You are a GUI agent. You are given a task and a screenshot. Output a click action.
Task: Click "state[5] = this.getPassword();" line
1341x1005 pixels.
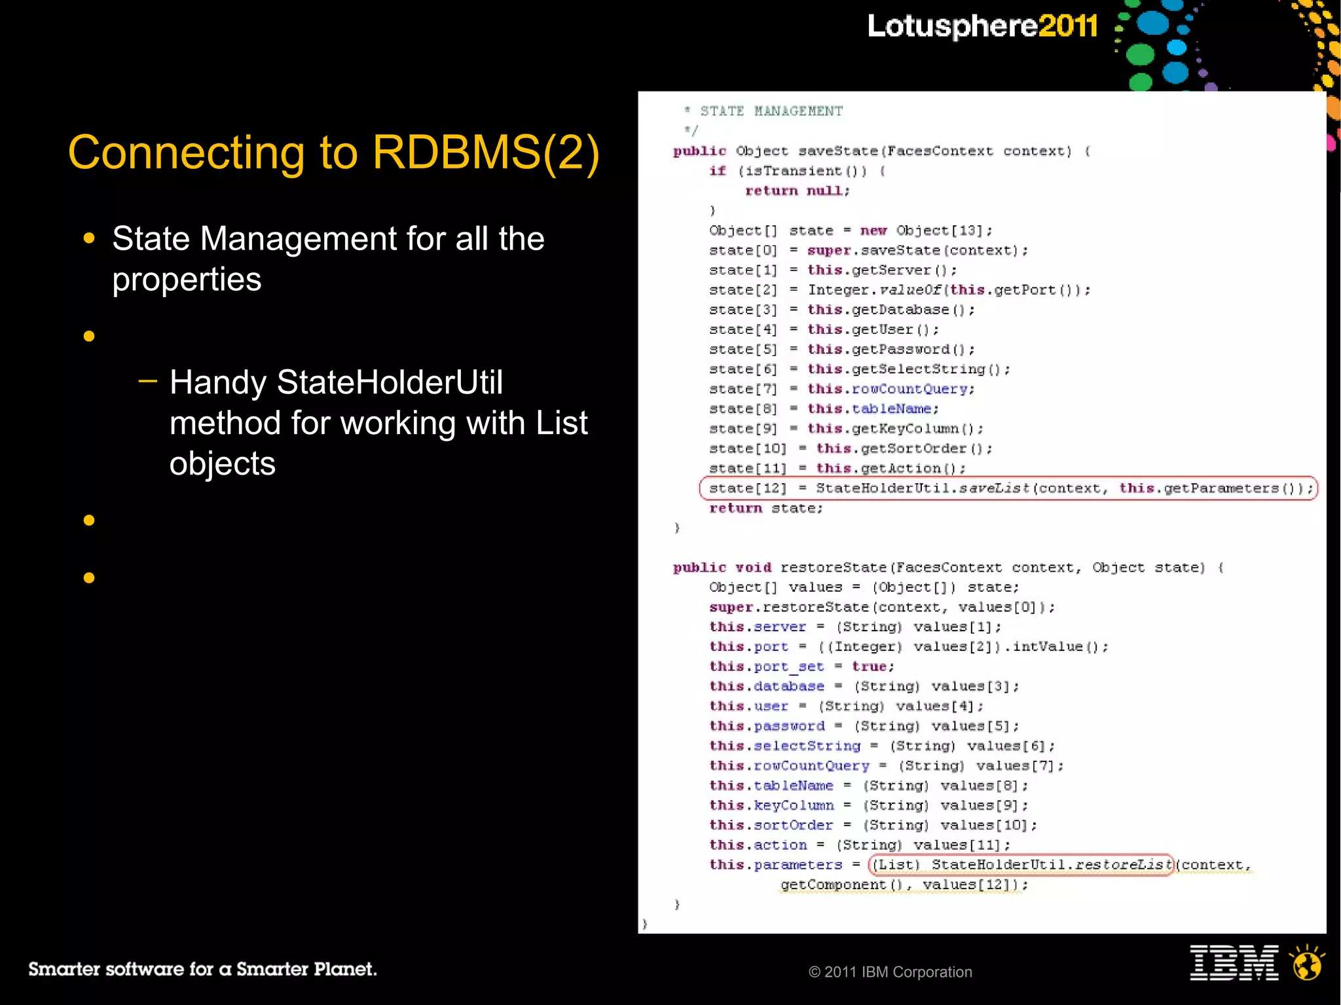coord(842,349)
